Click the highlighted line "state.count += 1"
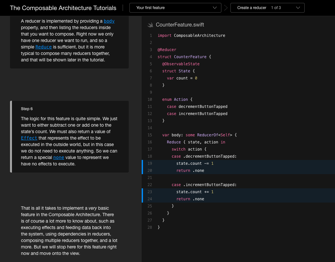The height and width of the screenshot is (262, 335). 195,192
